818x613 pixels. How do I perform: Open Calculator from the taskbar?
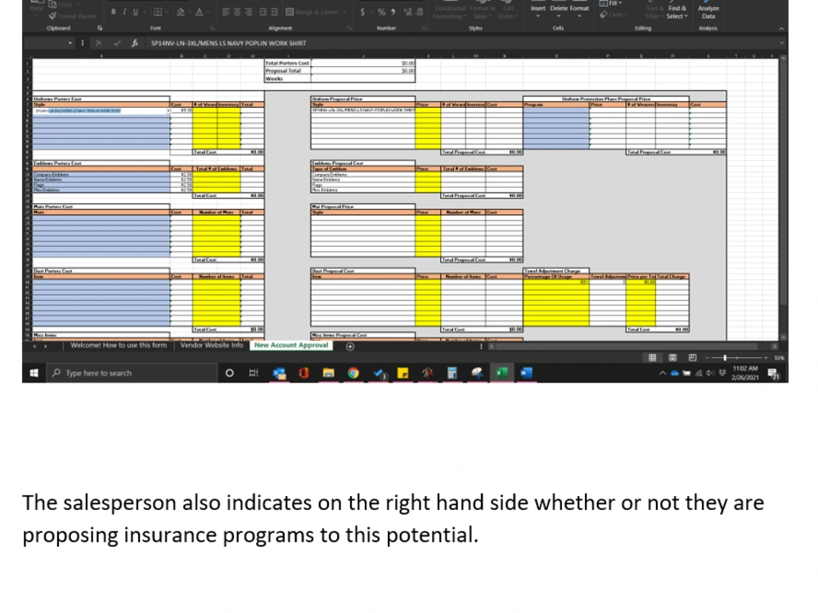pos(452,373)
